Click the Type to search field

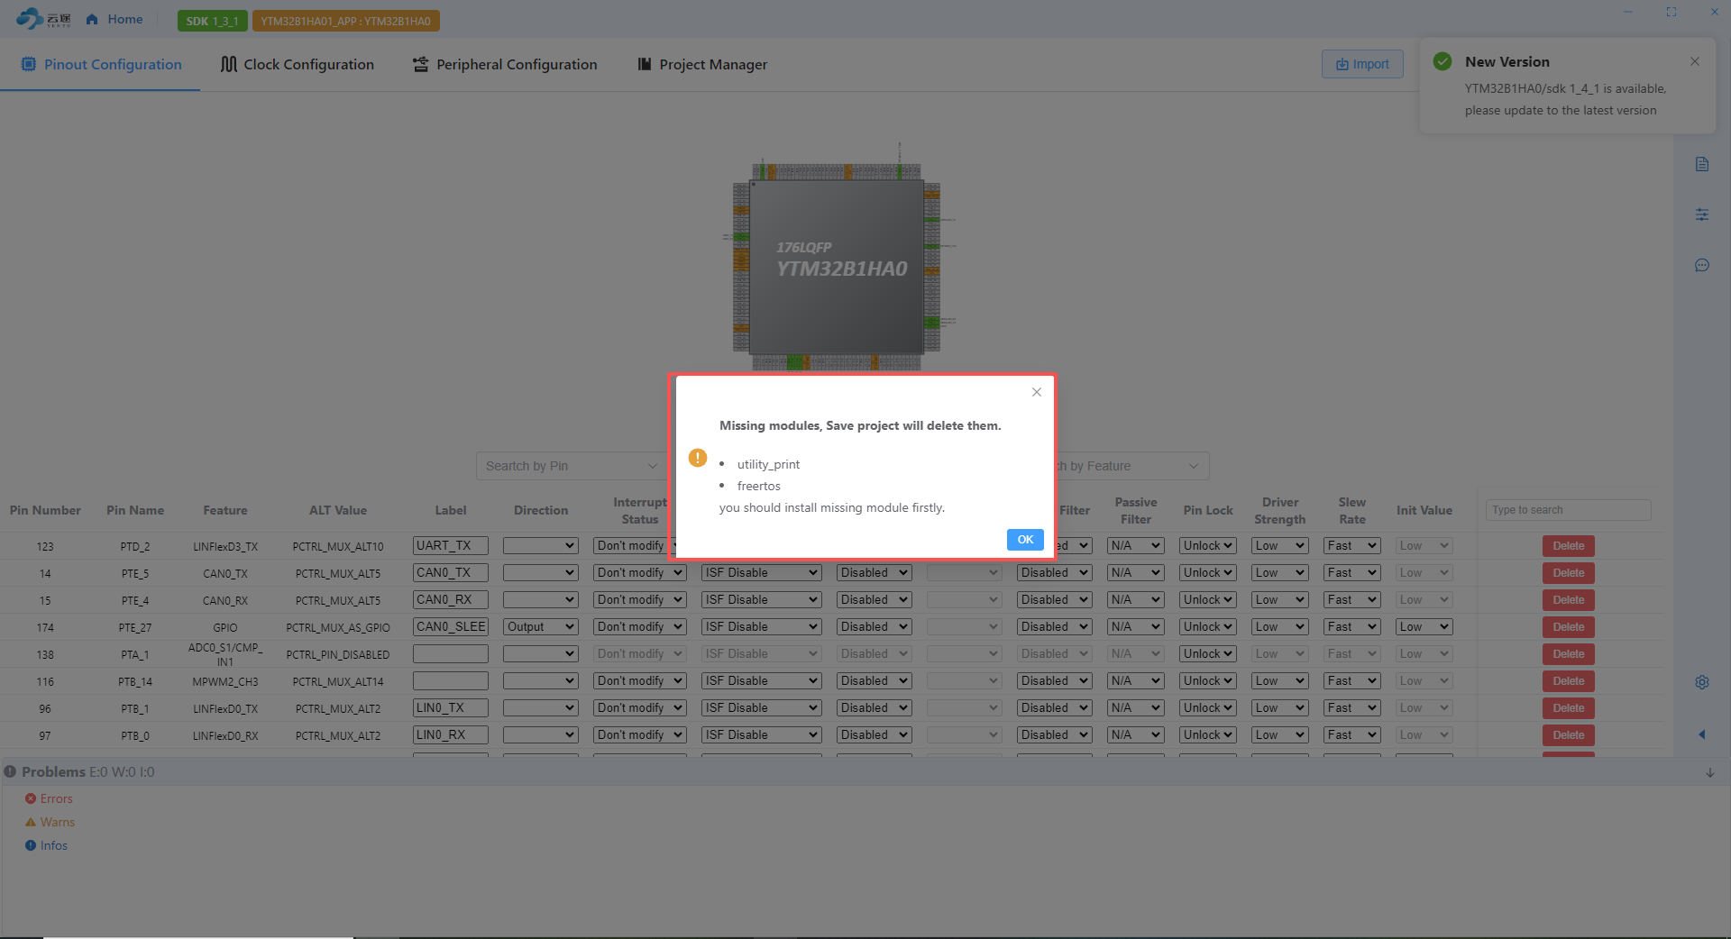pyautogui.click(x=1569, y=510)
